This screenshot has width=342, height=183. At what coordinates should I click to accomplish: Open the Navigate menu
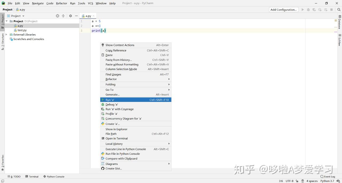(x=38, y=3)
